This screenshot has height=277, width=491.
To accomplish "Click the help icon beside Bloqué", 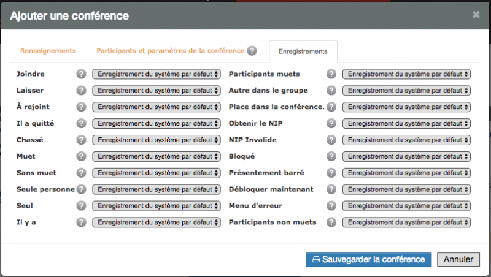I will [331, 156].
